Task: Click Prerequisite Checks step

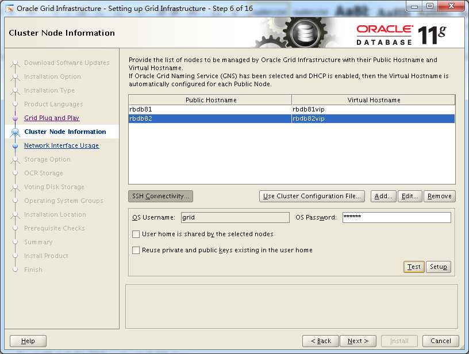Action: tap(55, 228)
